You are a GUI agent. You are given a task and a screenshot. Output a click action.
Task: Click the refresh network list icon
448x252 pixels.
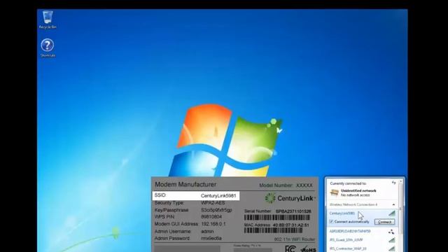pos(393,183)
